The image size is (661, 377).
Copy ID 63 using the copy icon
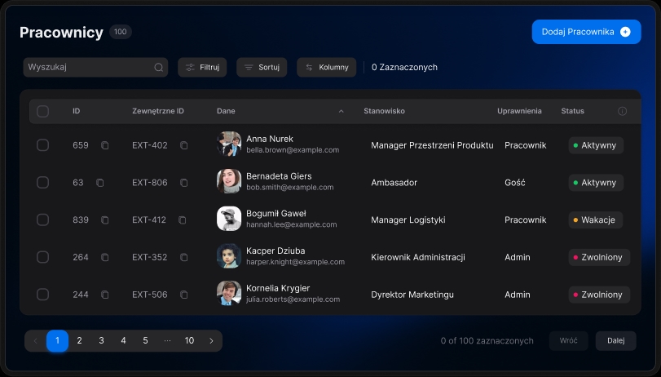tap(99, 183)
